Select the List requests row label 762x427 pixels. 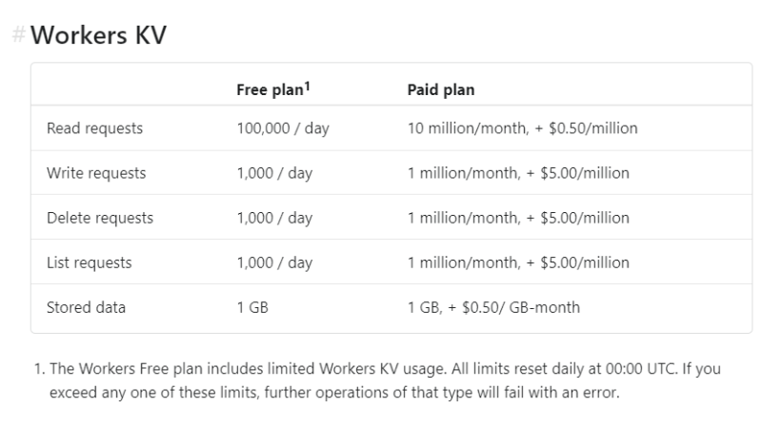(x=90, y=262)
